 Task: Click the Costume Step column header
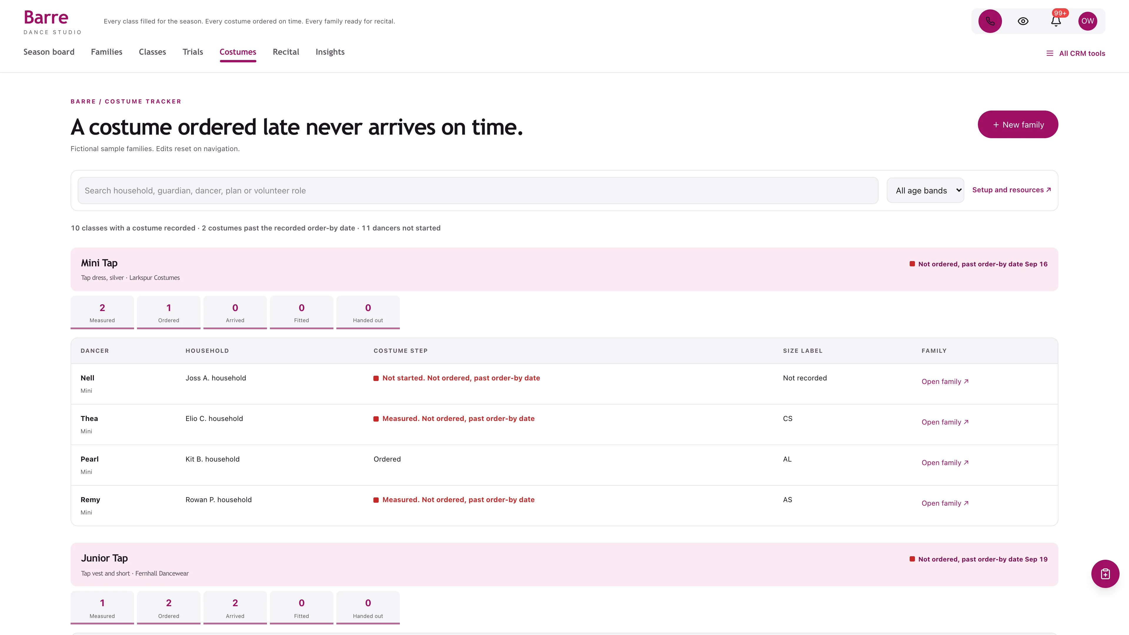tap(400, 351)
